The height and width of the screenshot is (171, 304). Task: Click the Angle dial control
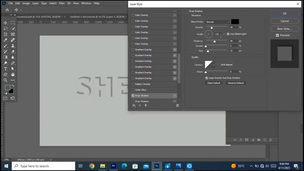point(209,34)
